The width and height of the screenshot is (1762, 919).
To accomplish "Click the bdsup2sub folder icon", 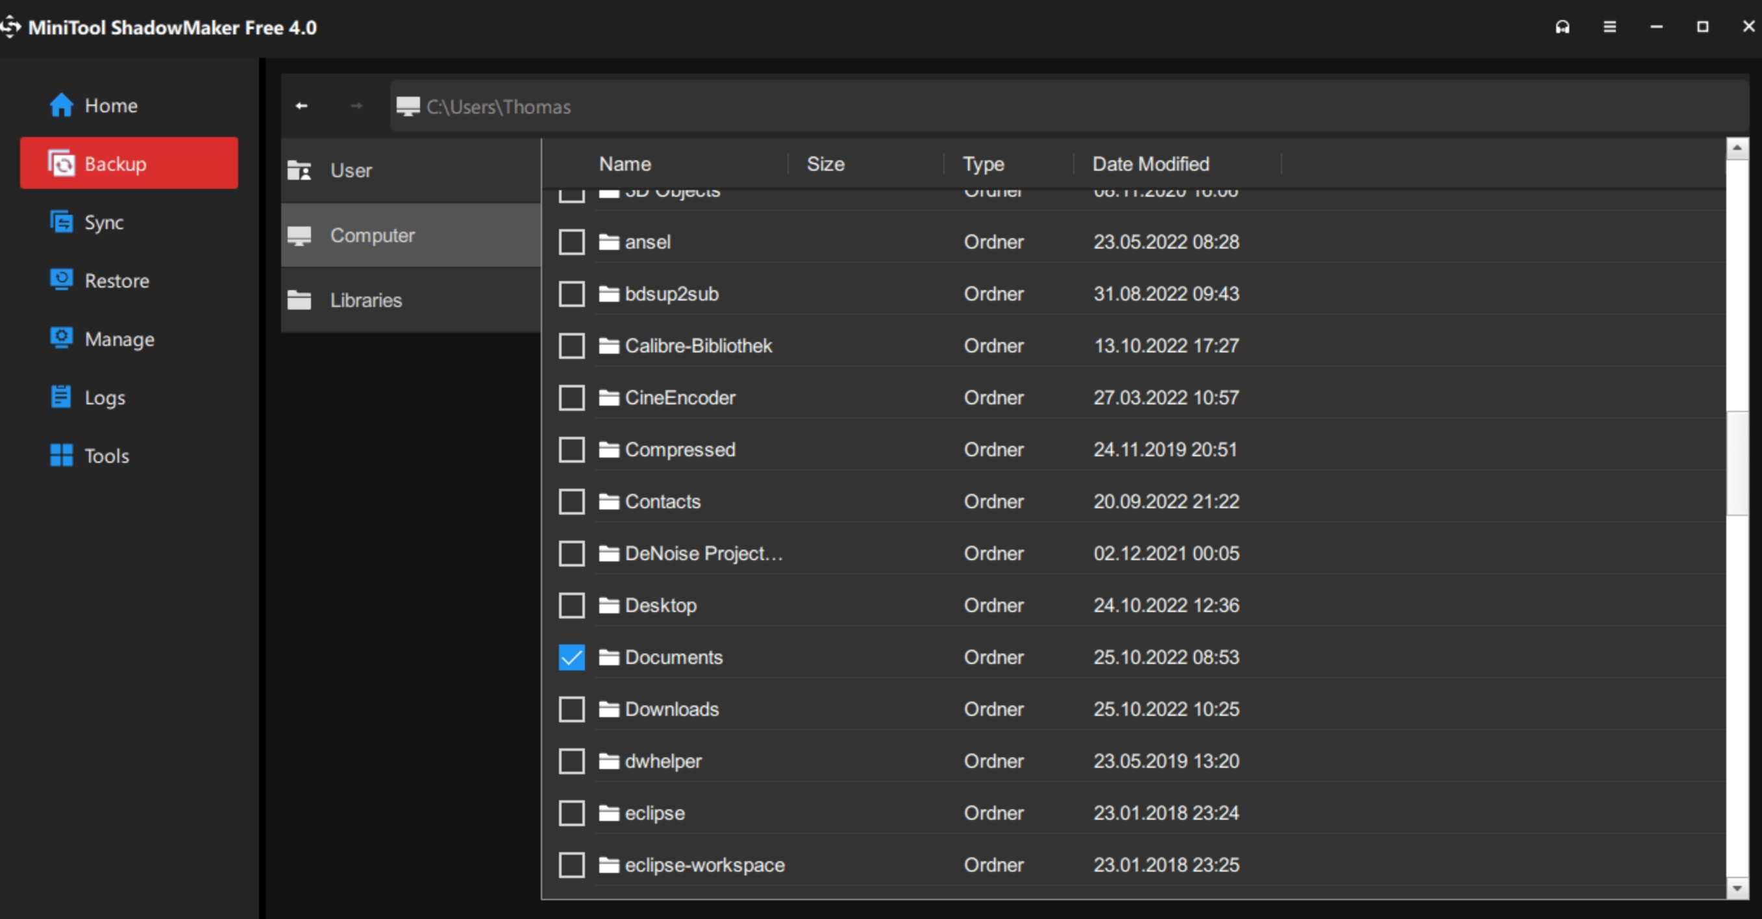I will (609, 294).
